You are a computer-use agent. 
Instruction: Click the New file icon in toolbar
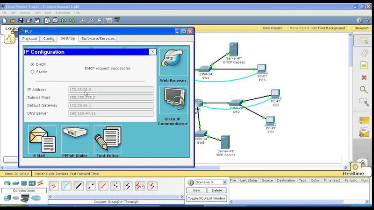[5, 21]
